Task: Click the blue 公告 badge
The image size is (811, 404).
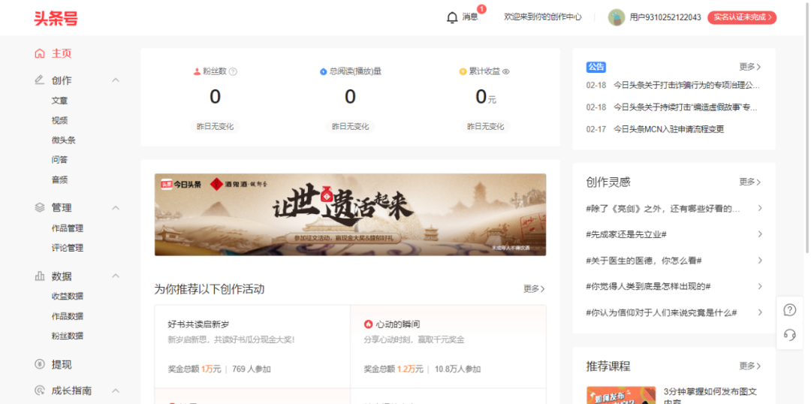Action: point(595,67)
